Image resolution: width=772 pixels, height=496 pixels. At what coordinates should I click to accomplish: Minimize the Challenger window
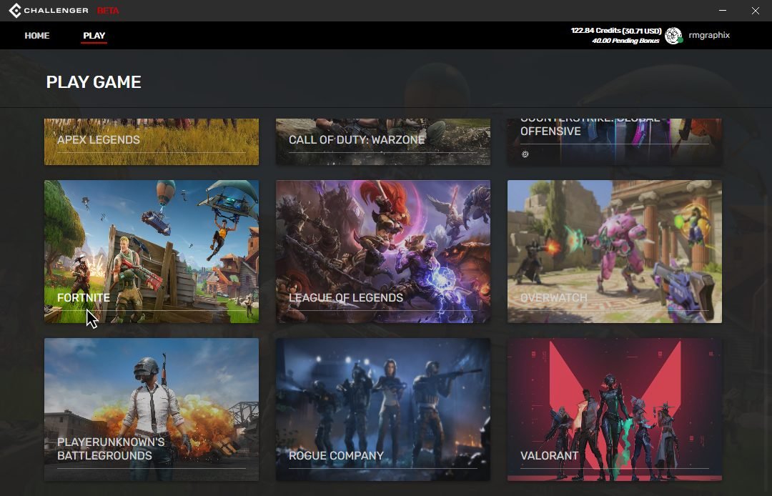[x=722, y=10]
